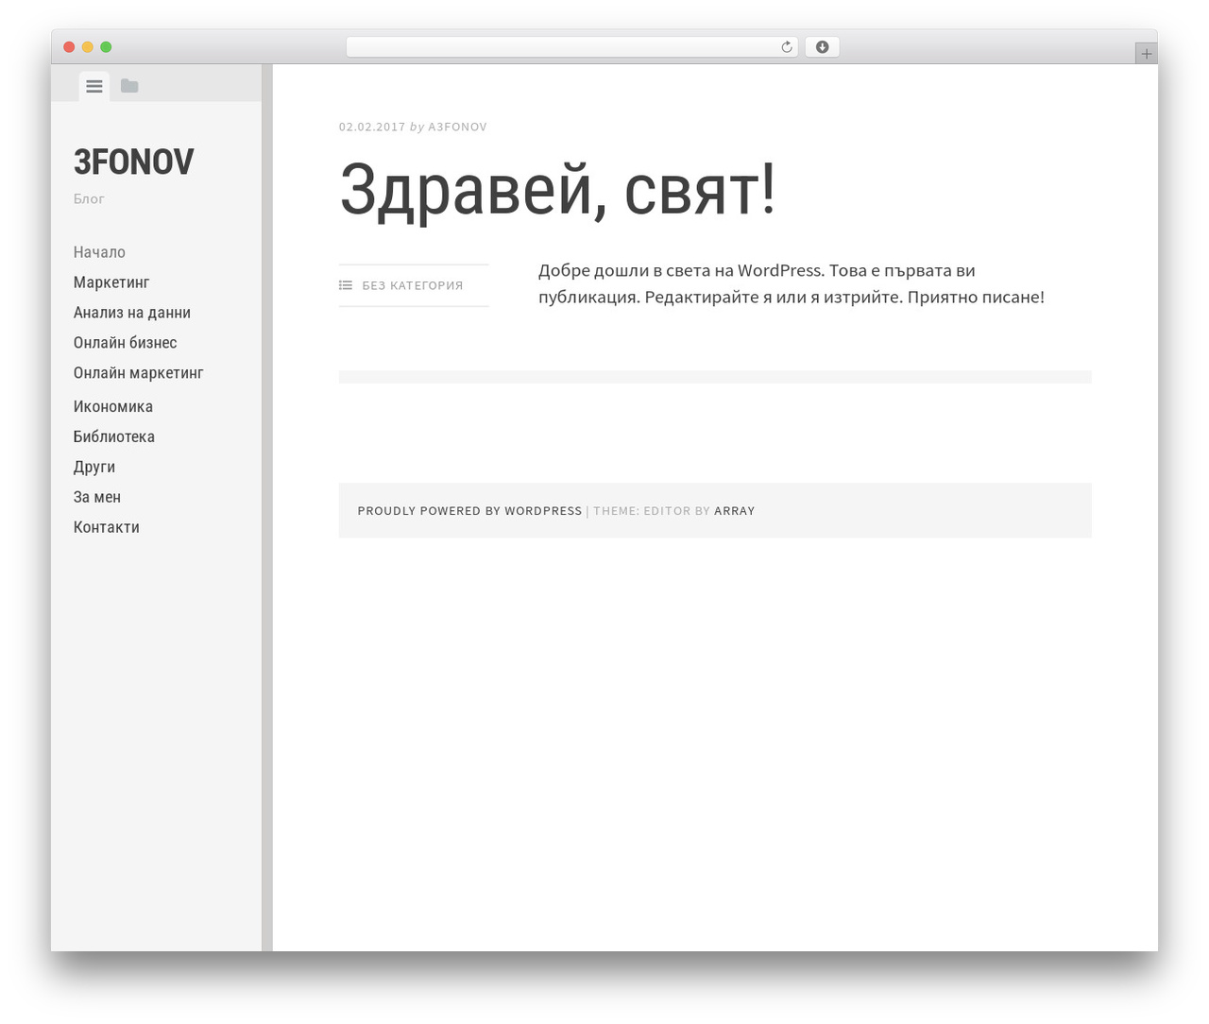
Task: Click the Добре дошли post paragraph
Action: click(x=792, y=283)
